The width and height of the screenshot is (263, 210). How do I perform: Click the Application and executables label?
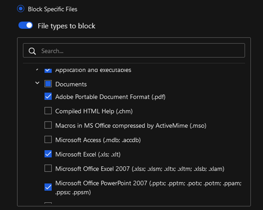coord(93,70)
